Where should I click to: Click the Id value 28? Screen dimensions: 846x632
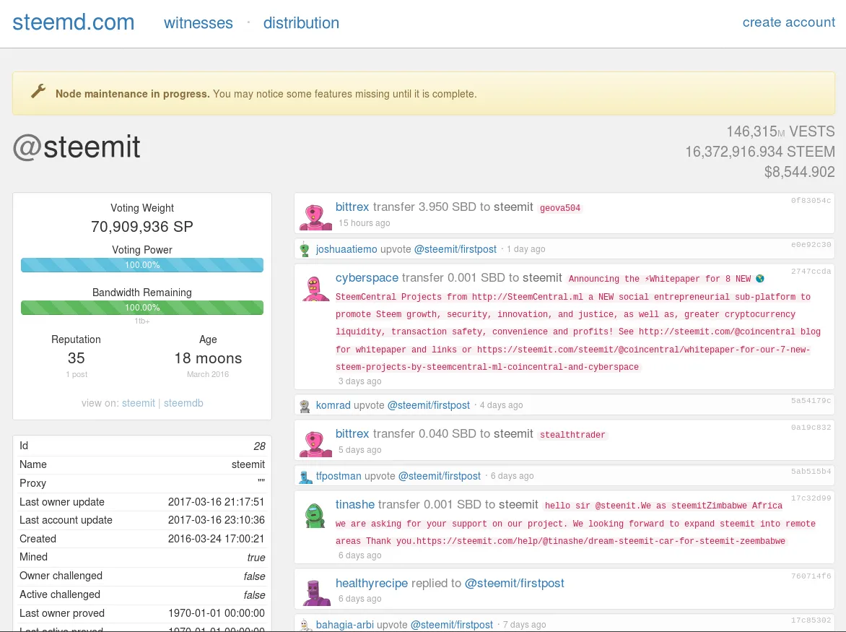(259, 446)
